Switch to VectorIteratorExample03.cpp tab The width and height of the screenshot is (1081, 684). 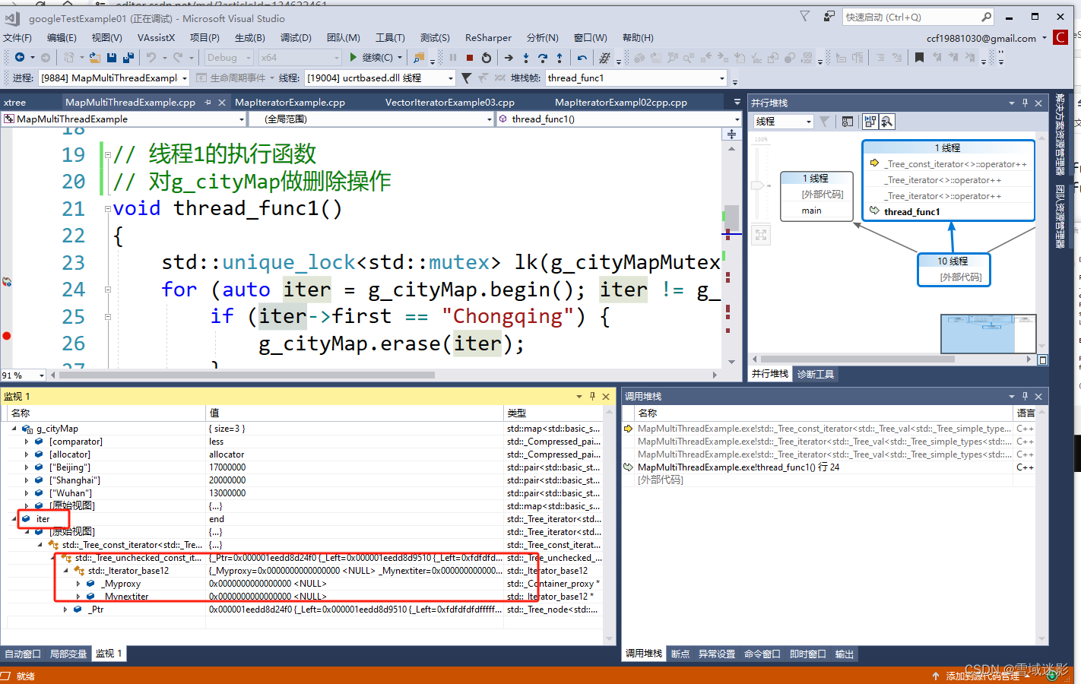(x=450, y=102)
